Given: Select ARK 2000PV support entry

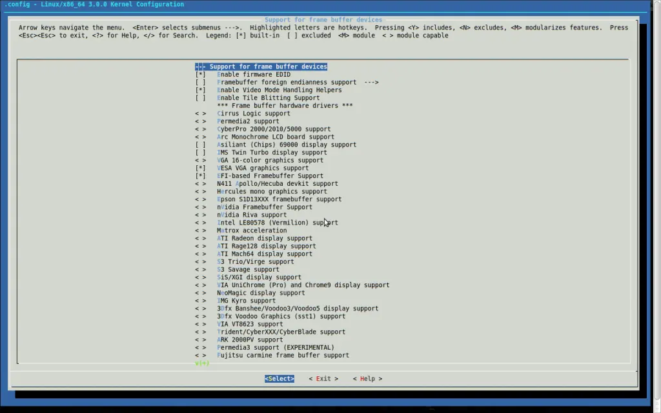Looking at the screenshot, I should [250, 339].
